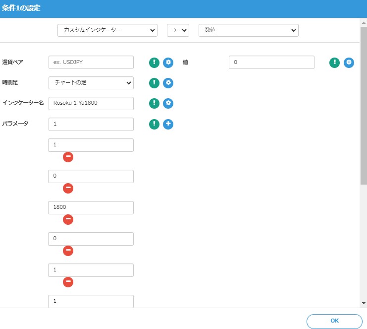Click the 通貨ペア input field
This screenshot has height=329, width=367.
[x=91, y=63]
